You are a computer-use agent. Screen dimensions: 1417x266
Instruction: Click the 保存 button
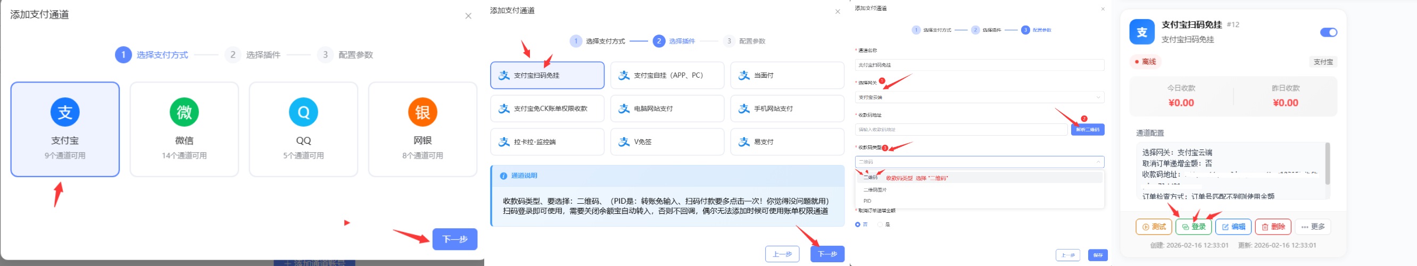tap(1097, 255)
